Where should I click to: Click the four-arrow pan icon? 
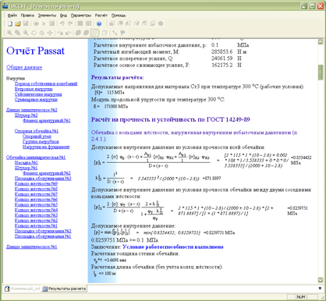[50, 33]
